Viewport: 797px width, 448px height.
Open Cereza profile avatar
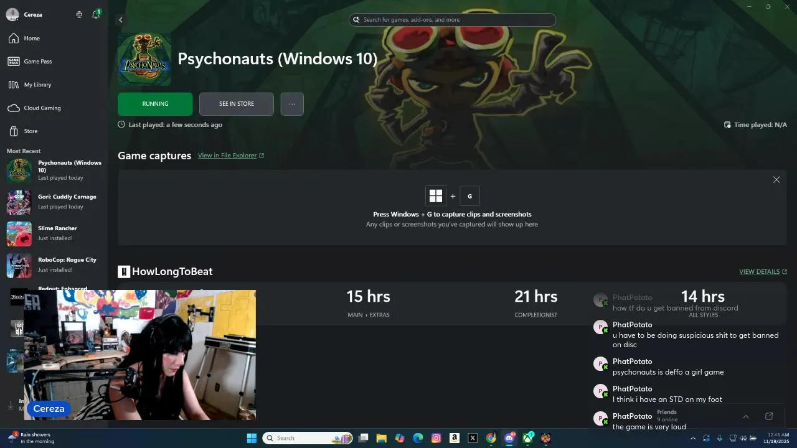pos(12,14)
